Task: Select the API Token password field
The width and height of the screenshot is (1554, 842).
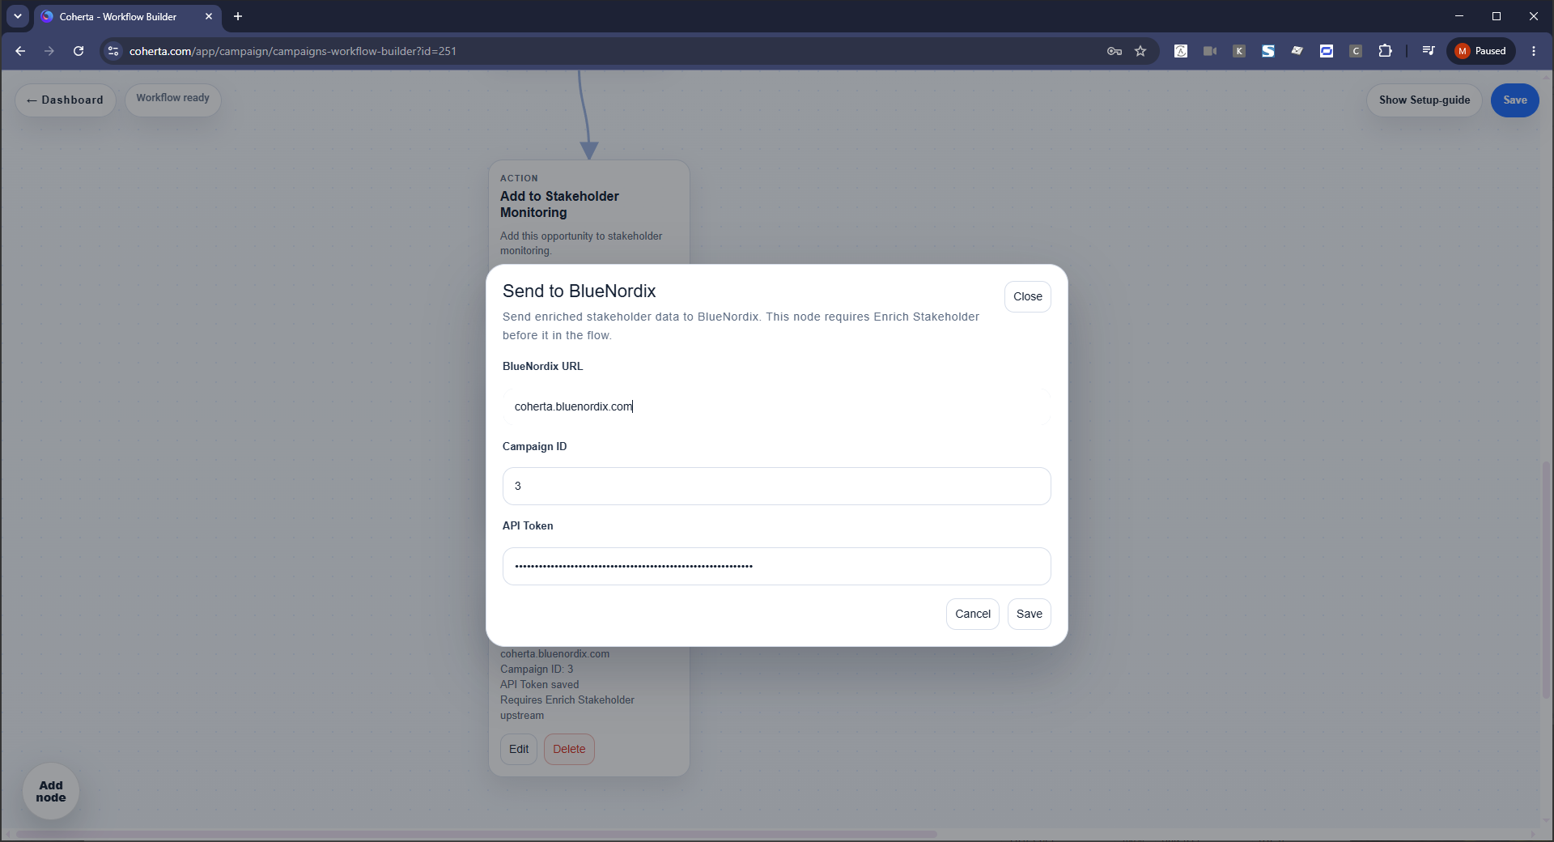Action: point(776,566)
